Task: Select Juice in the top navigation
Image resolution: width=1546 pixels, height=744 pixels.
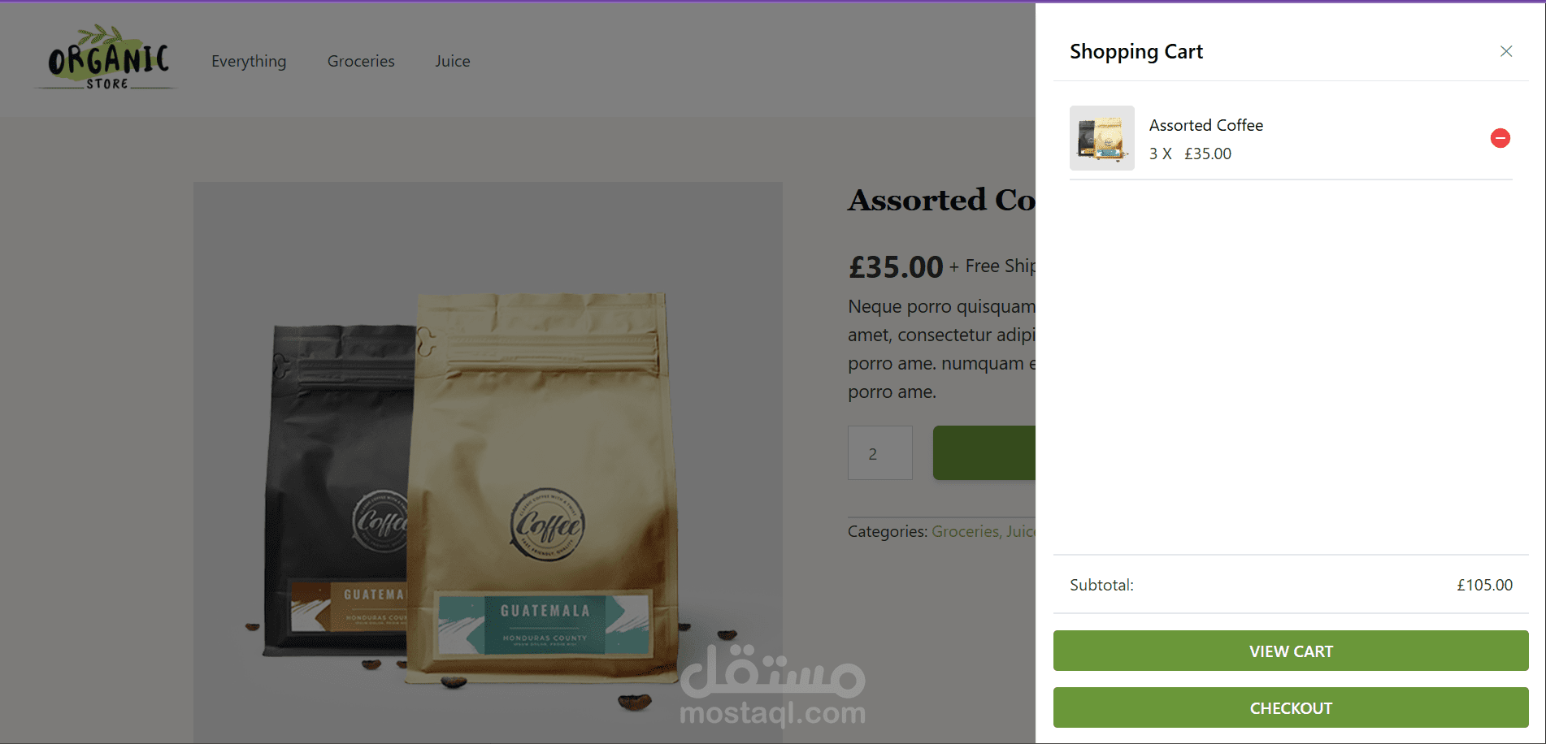Action: pyautogui.click(x=453, y=61)
